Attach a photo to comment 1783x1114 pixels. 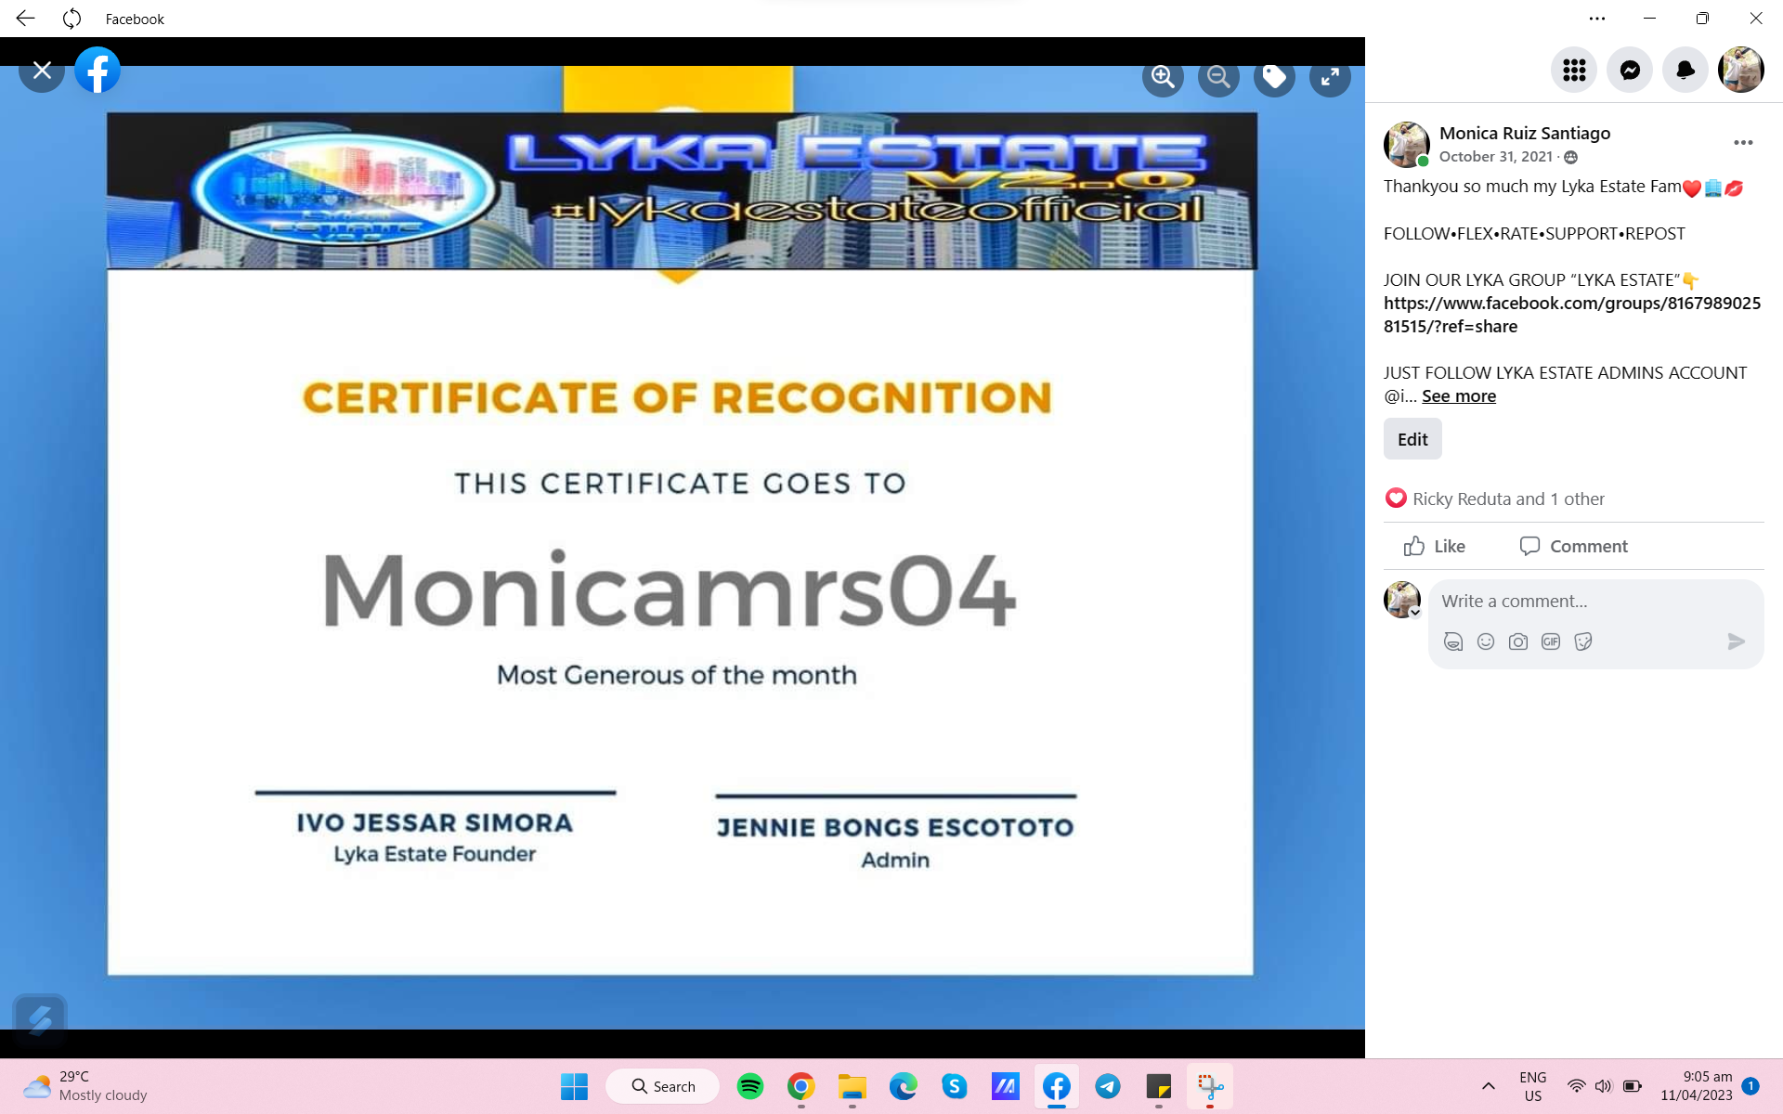tap(1518, 642)
